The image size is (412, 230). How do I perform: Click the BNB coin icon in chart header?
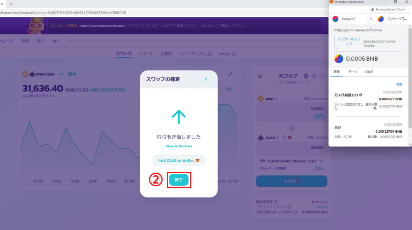pos(25,74)
